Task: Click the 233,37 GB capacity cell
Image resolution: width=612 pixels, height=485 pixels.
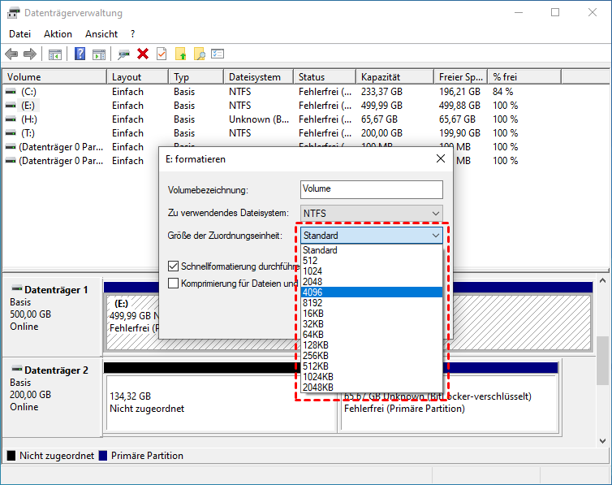Action: (381, 92)
